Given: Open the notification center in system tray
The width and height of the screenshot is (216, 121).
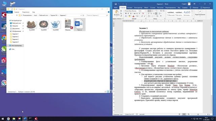Looking at the screenshot, I should (x=212, y=119).
